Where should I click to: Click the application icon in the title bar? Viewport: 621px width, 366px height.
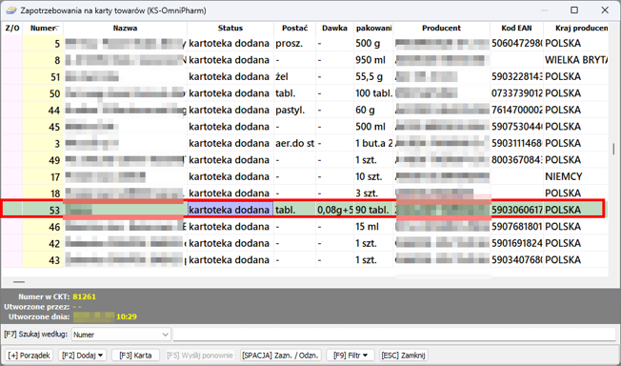[x=11, y=10]
